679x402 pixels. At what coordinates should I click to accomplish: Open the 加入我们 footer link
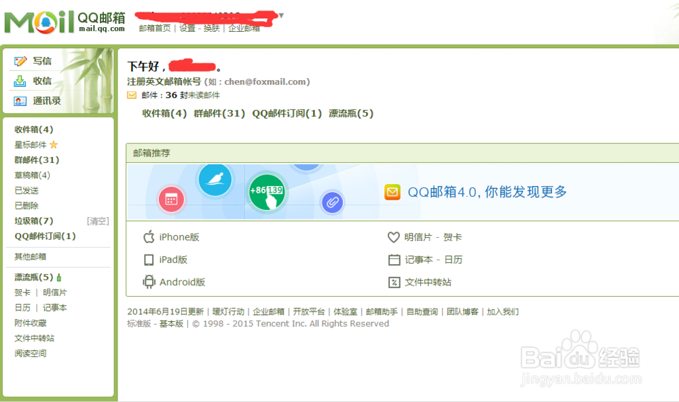click(502, 312)
